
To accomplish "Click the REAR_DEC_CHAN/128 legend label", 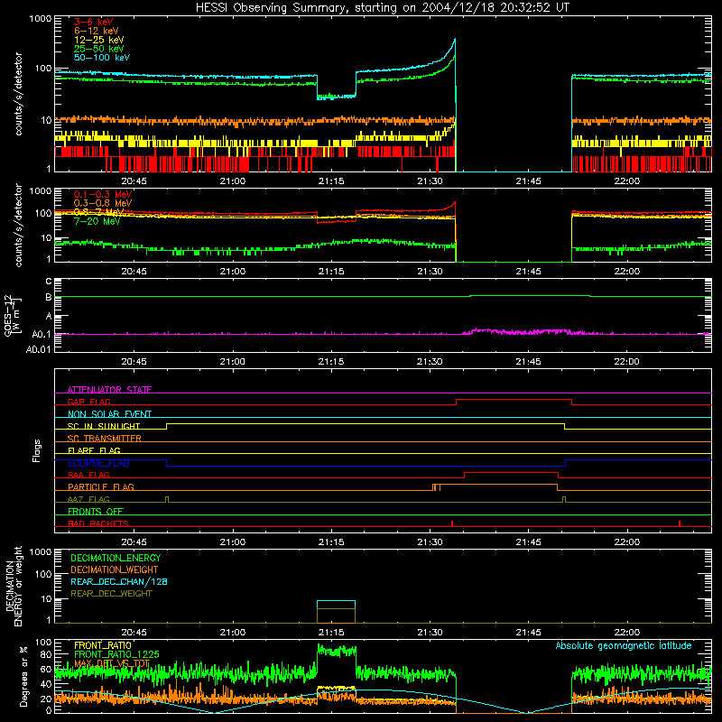I will point(119,582).
